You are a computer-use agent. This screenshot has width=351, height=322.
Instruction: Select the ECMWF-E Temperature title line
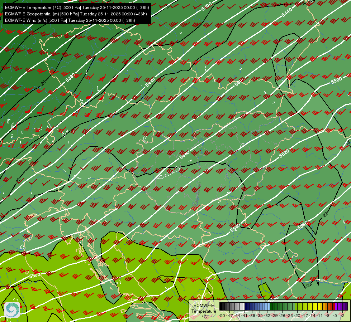pos(77,8)
